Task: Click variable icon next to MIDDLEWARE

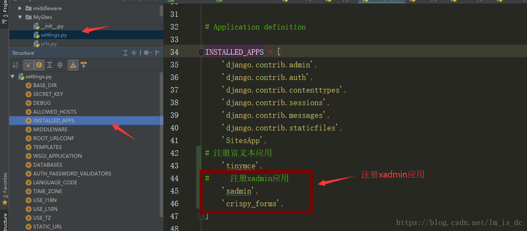Action: [x=29, y=130]
